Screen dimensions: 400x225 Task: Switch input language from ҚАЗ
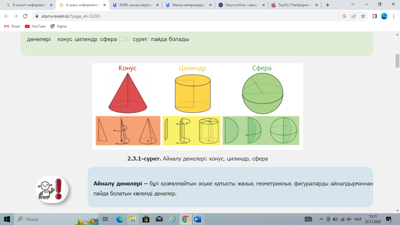pyautogui.click(x=358, y=219)
